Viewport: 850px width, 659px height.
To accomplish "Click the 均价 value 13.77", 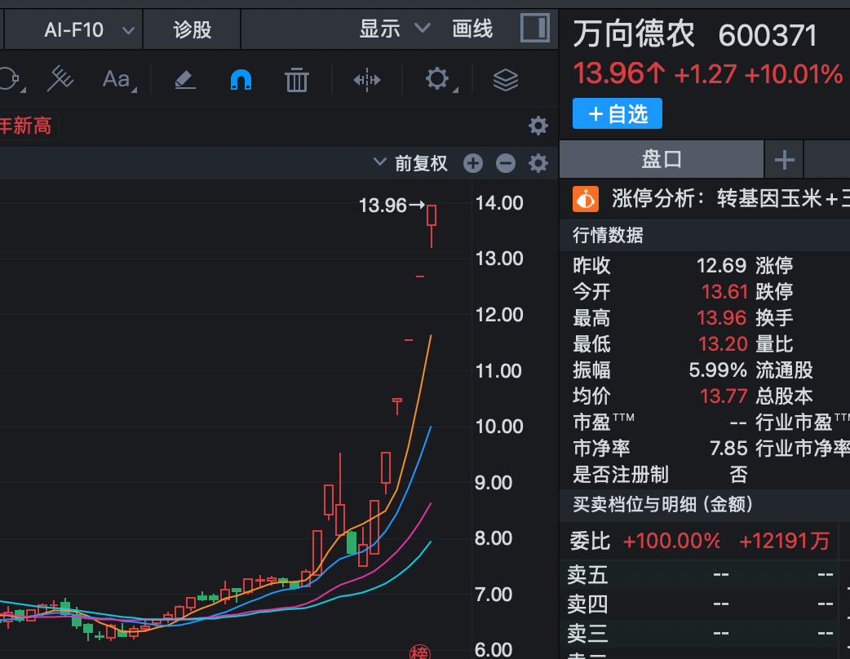I will [724, 396].
